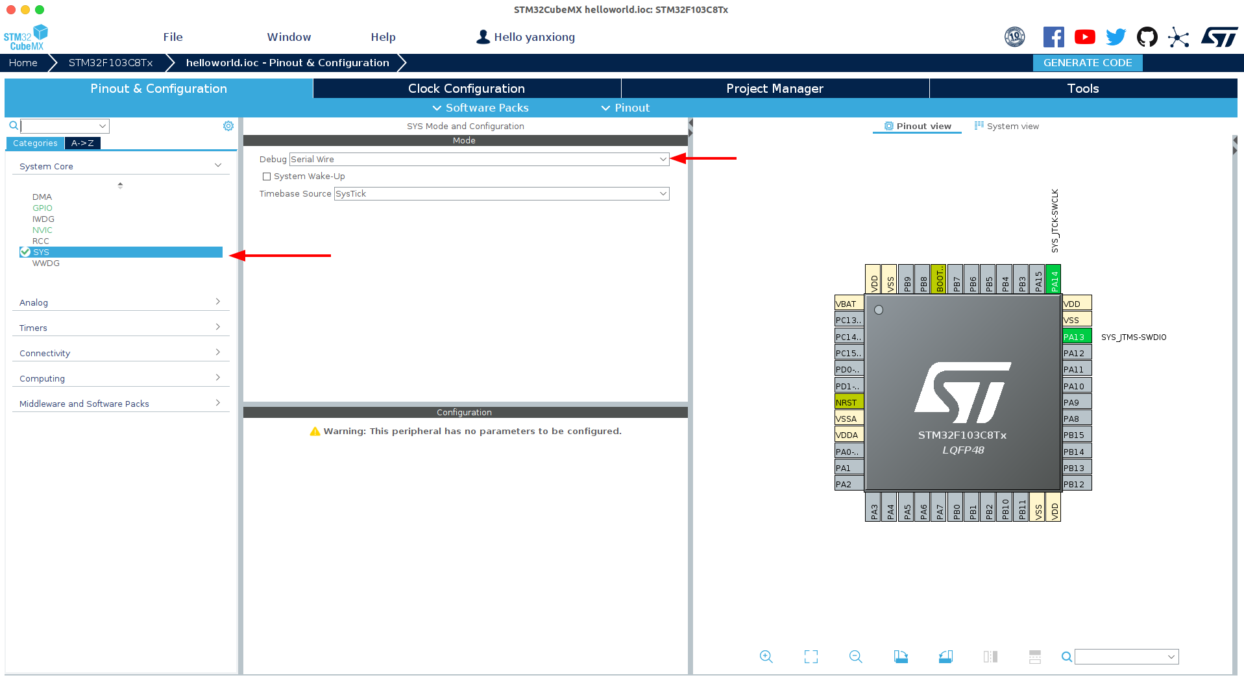Select IWDG in System Core
Viewport: 1244px width, 682px height.
43,219
